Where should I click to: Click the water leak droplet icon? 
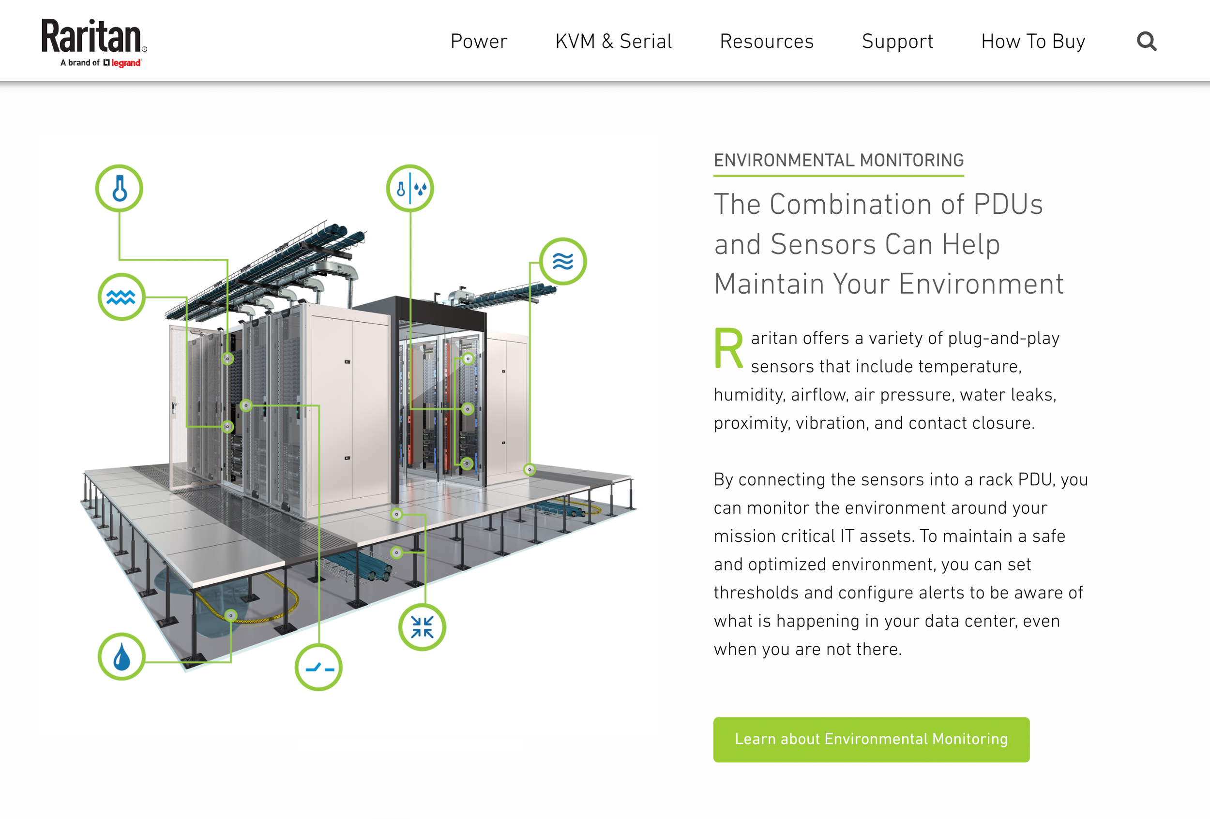tap(121, 656)
